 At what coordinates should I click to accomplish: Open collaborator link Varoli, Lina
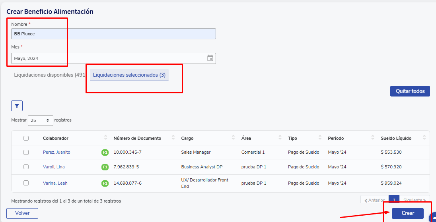click(54, 167)
